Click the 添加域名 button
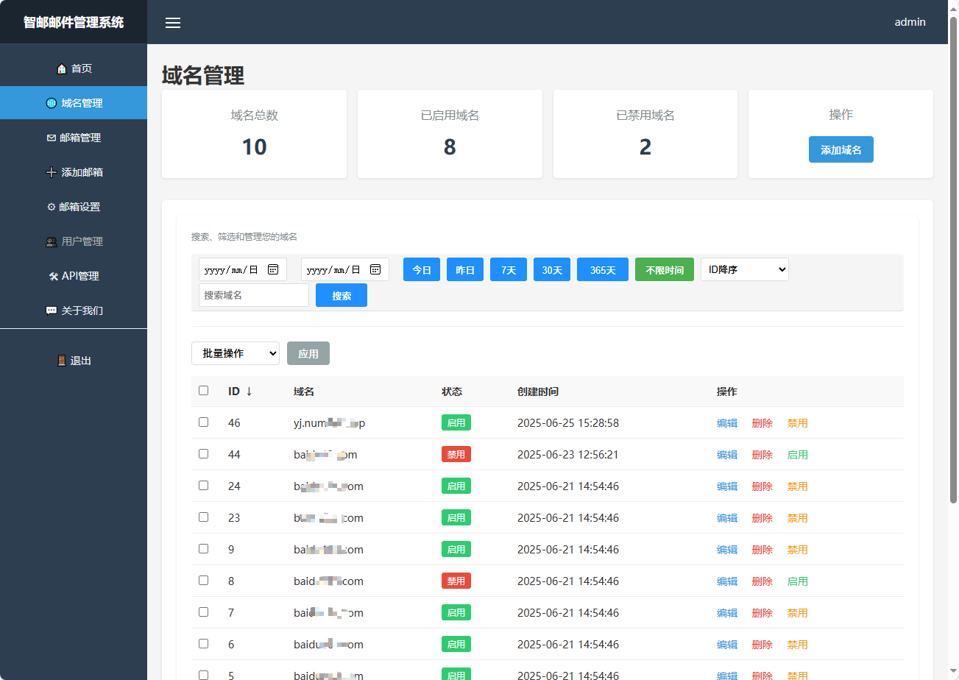The width and height of the screenshot is (959, 680). 841,149
